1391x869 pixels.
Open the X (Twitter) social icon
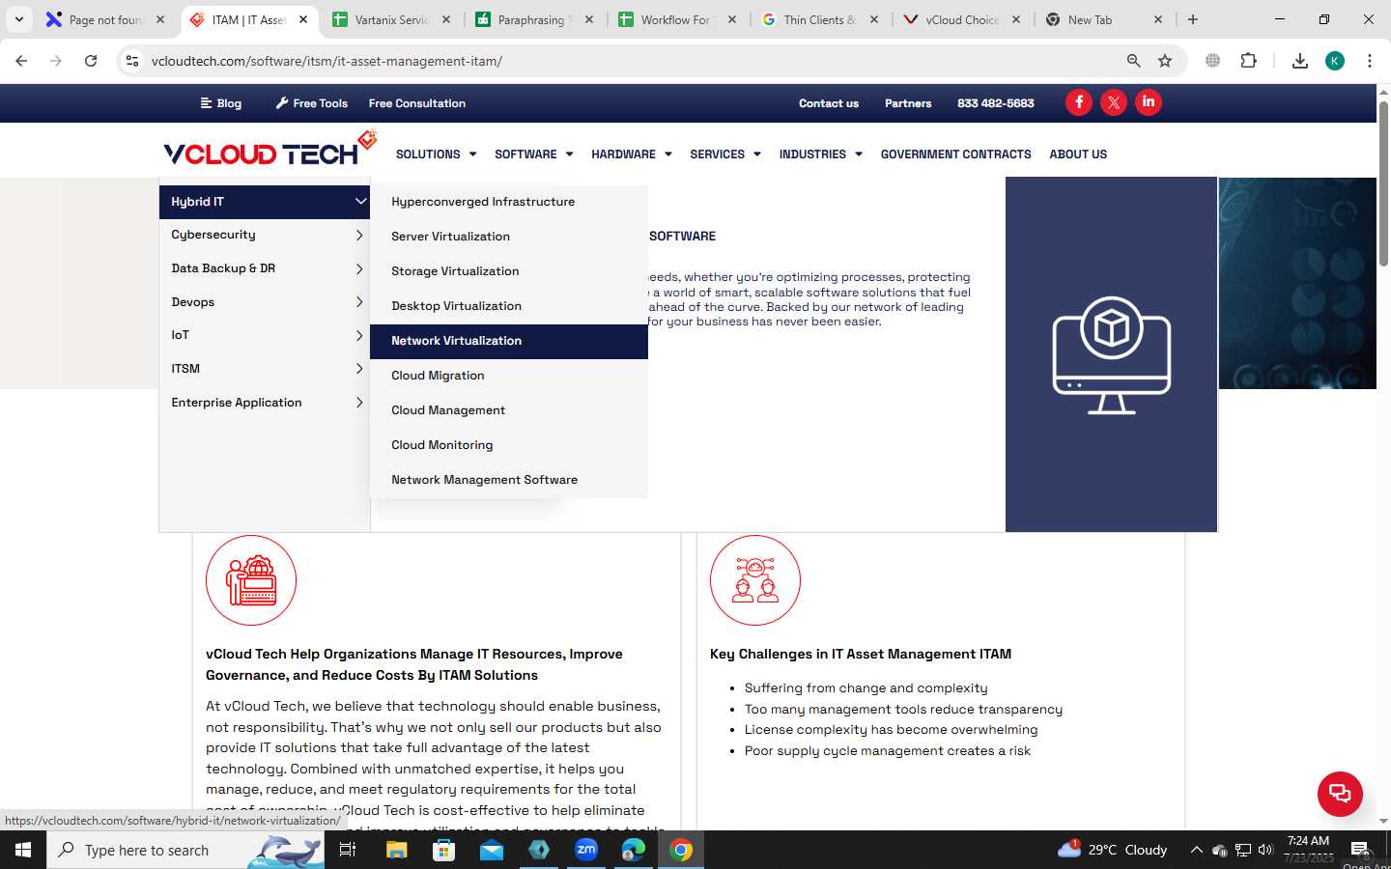(1114, 102)
